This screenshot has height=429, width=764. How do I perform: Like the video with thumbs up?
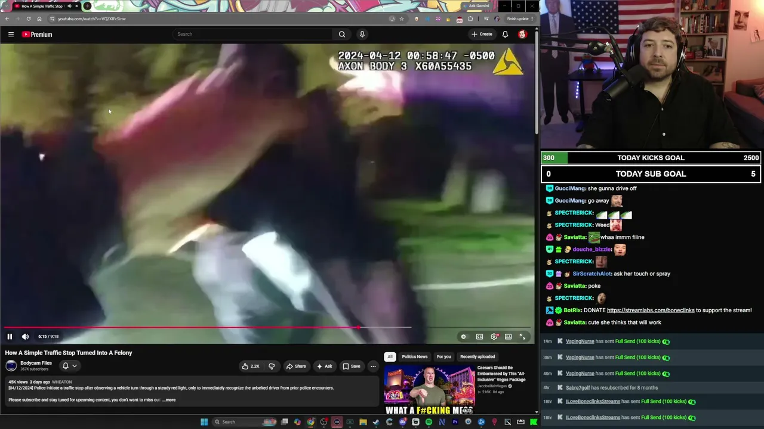(245, 366)
